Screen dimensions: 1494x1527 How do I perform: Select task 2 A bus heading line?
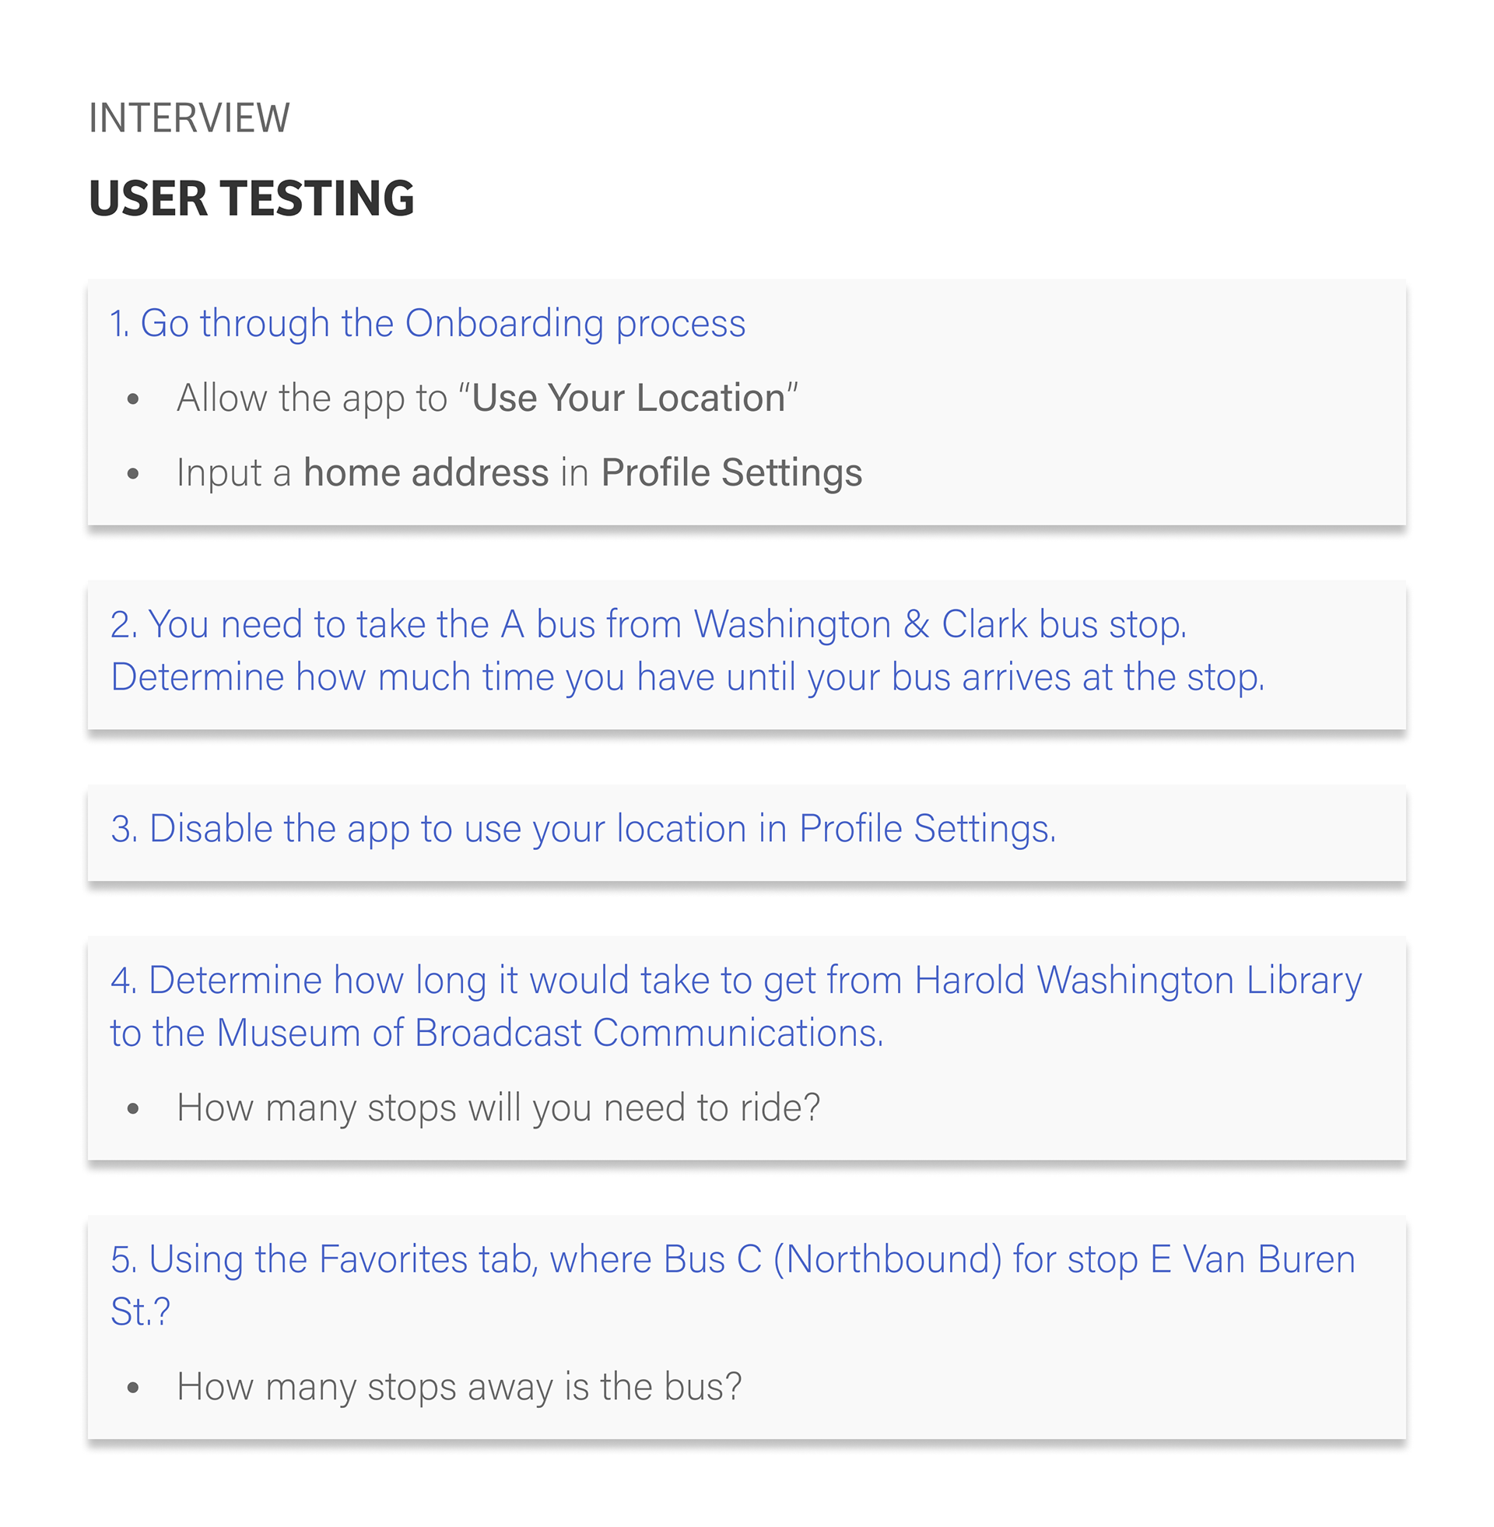click(648, 625)
